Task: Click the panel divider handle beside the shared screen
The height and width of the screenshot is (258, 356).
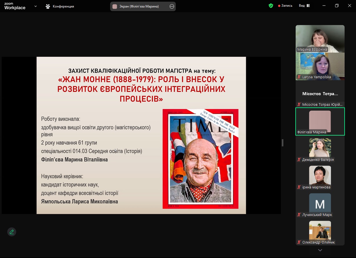Action: pos(283,143)
